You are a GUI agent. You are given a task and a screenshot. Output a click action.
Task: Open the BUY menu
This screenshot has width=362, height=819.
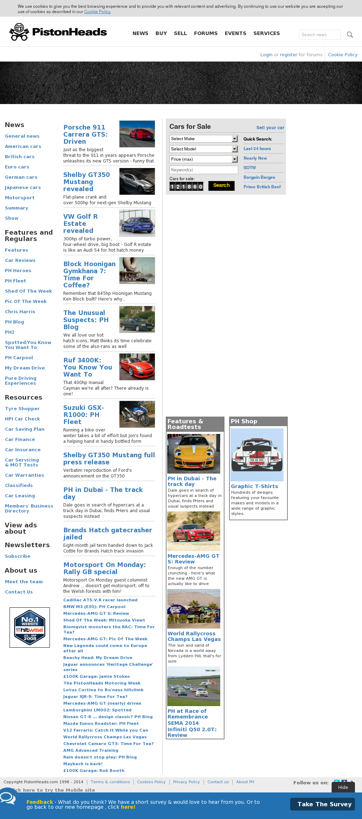[x=161, y=33]
